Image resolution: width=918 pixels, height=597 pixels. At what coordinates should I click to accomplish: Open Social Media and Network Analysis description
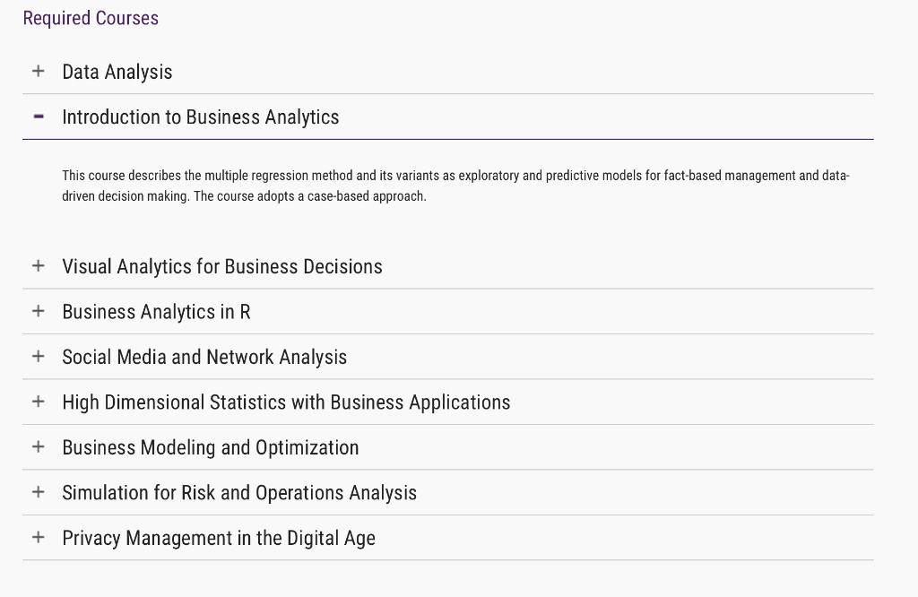pyautogui.click(x=204, y=357)
